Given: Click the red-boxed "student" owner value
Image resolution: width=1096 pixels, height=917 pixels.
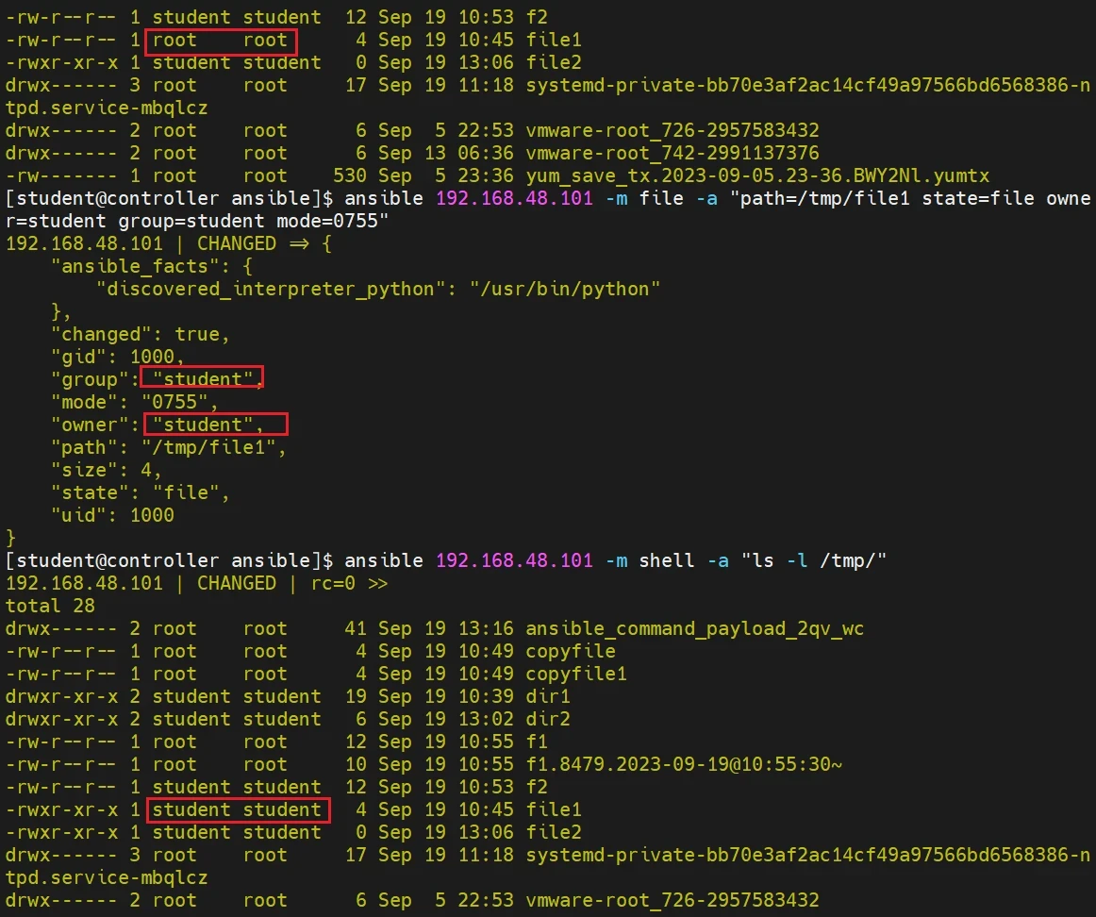Looking at the screenshot, I should click(214, 425).
